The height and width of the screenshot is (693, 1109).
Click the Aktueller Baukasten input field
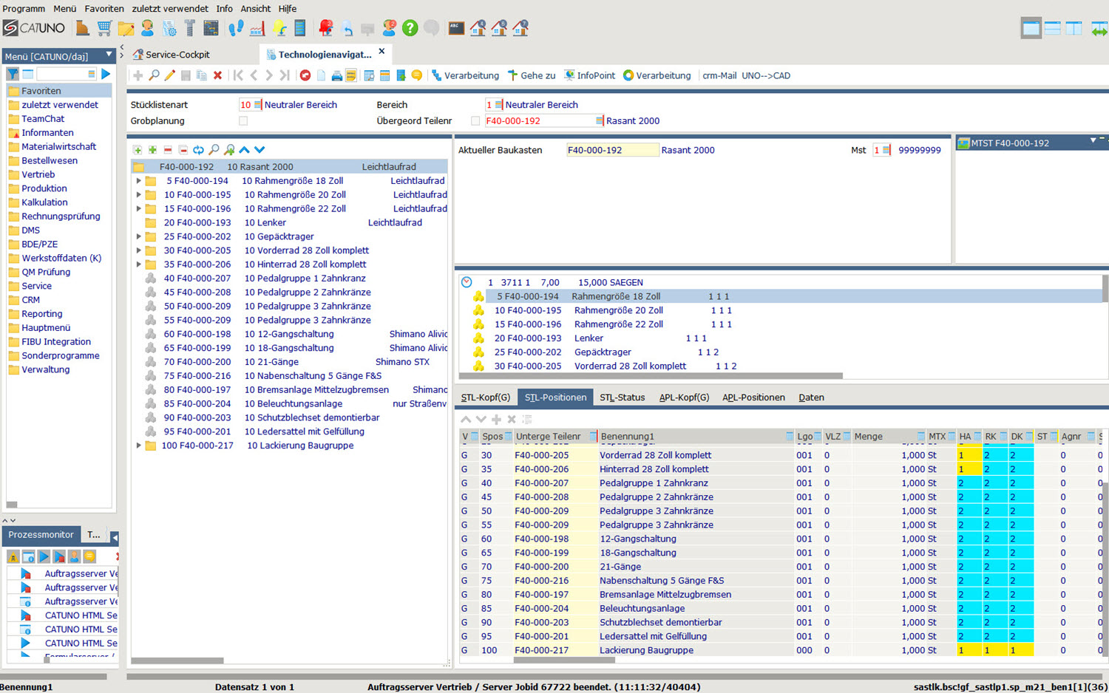[x=611, y=150]
